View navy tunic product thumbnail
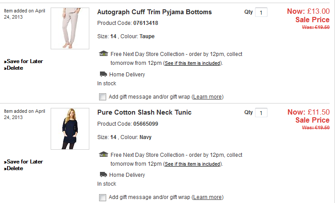The width and height of the screenshot is (335, 203). pyautogui.click(x=70, y=128)
